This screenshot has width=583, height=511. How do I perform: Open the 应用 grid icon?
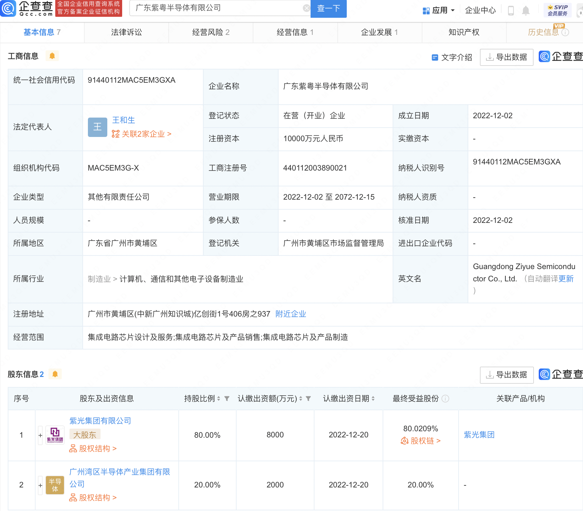pyautogui.click(x=426, y=11)
